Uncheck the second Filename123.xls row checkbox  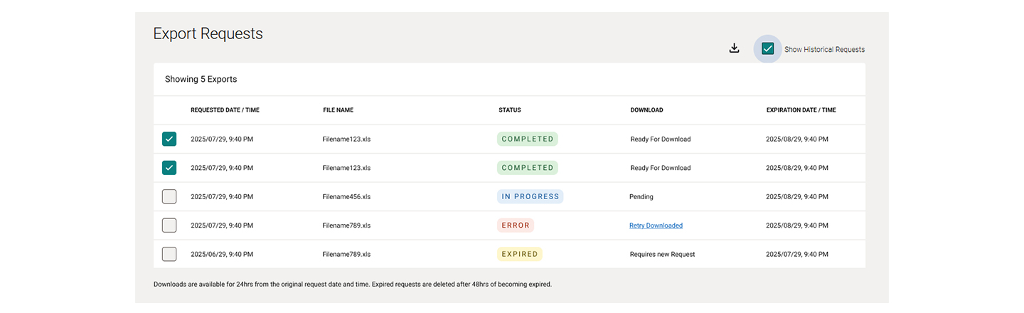169,168
